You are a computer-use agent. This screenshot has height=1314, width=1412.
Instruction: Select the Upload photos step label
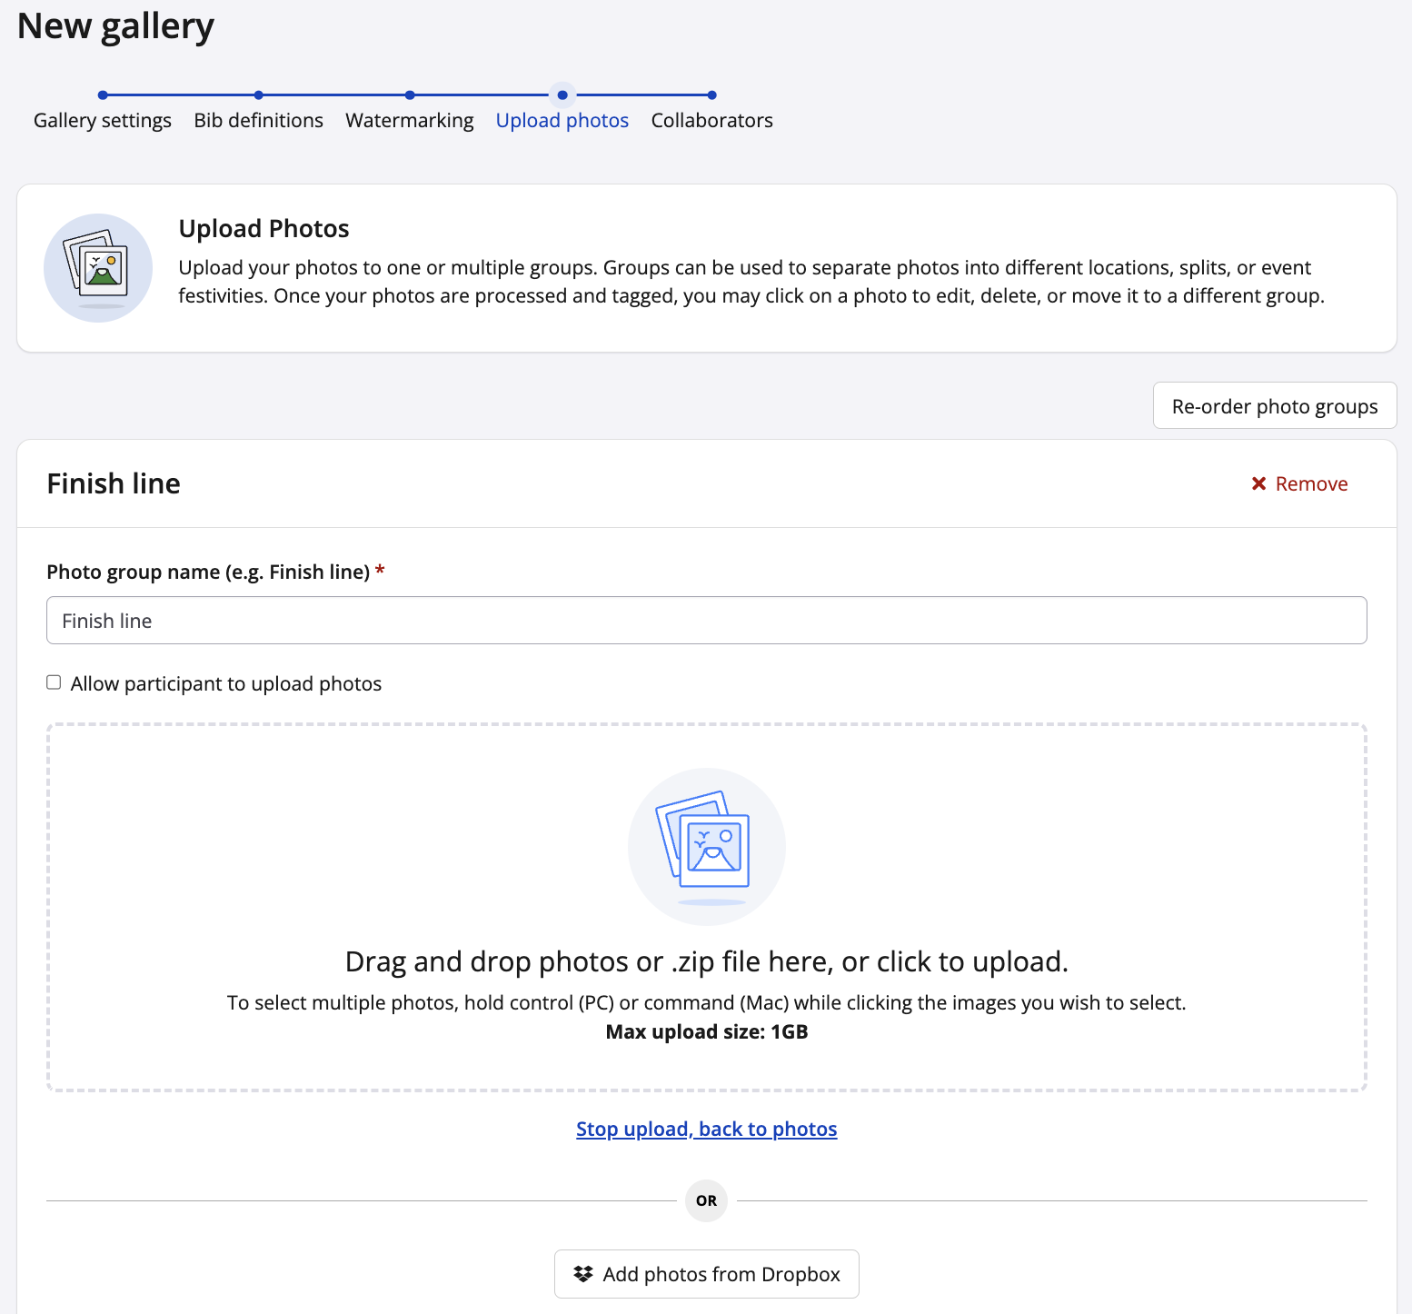pos(562,121)
